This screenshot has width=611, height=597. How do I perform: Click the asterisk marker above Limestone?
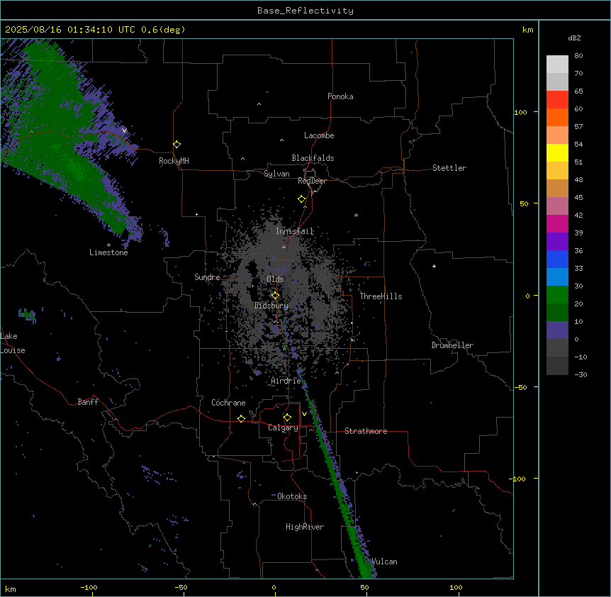108,245
